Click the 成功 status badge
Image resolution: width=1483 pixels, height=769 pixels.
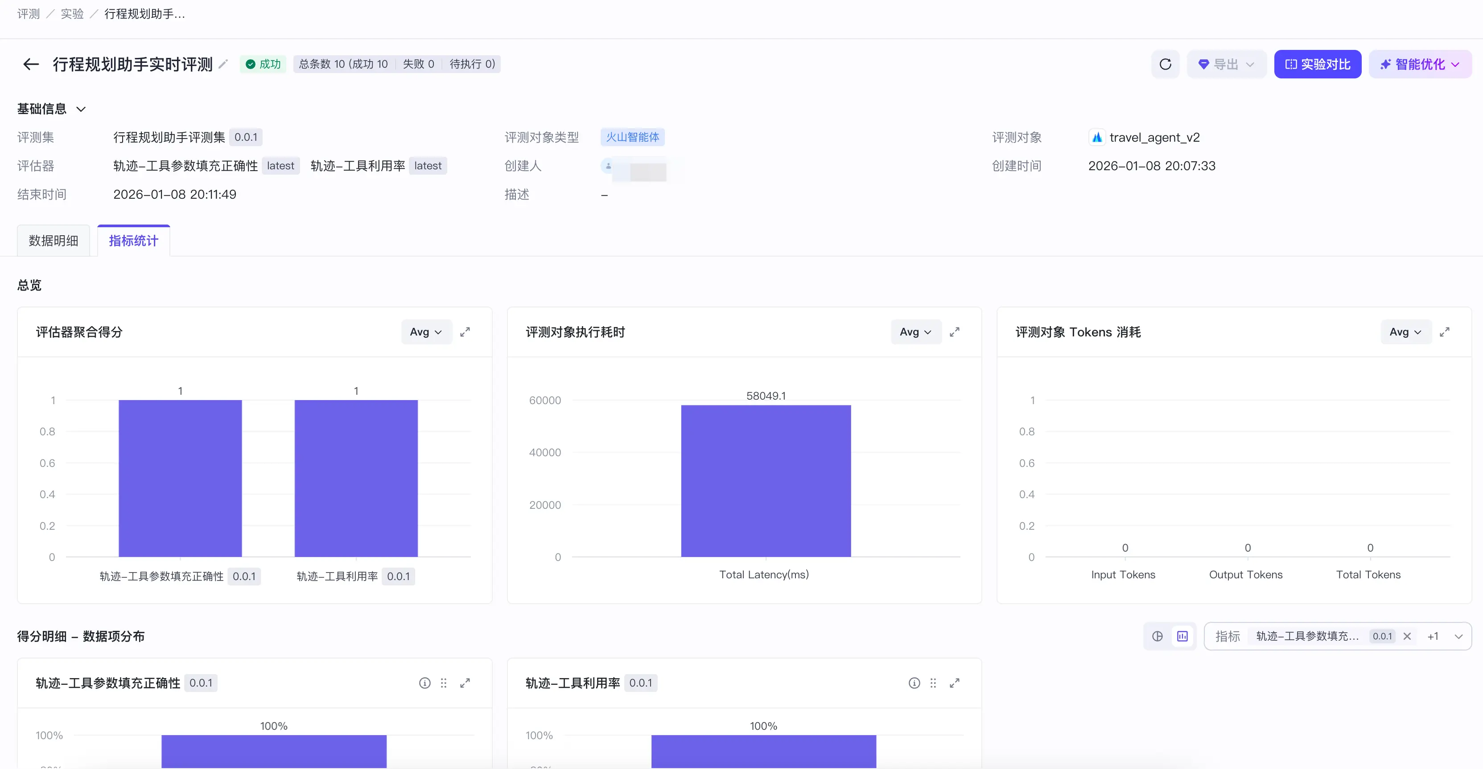263,64
